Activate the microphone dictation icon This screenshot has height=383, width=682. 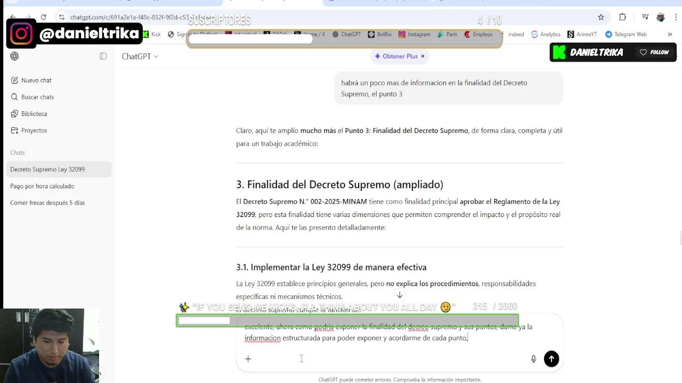click(533, 359)
